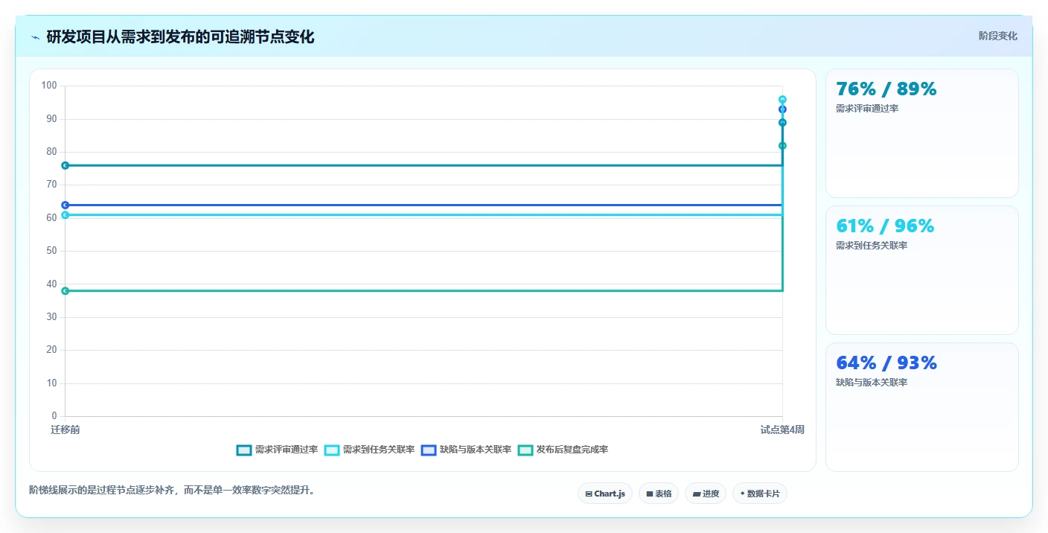Image resolution: width=1048 pixels, height=533 pixels.
Task: Click the 试点第4周 x-axis label
Action: pos(782,430)
